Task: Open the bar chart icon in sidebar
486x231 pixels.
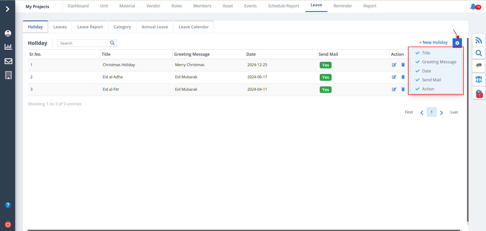Action: [8, 47]
